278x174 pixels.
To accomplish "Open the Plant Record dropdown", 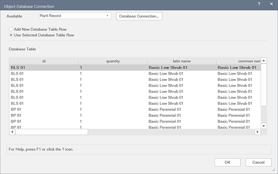I will [x=75, y=16].
